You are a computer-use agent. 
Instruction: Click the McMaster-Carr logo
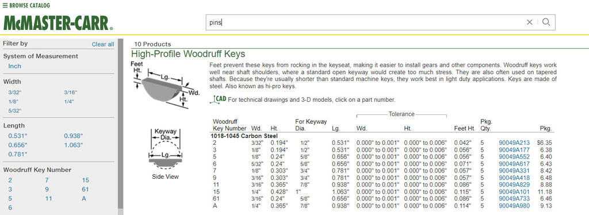(x=58, y=23)
